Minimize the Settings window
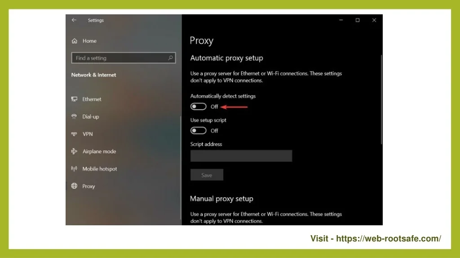This screenshot has width=460, height=258. point(341,20)
